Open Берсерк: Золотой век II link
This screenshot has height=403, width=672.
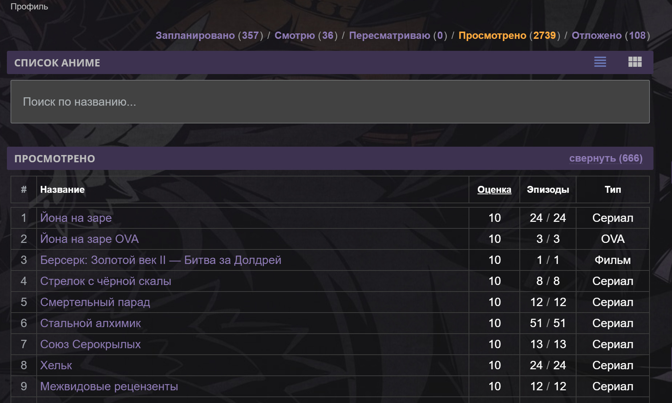[x=161, y=260]
